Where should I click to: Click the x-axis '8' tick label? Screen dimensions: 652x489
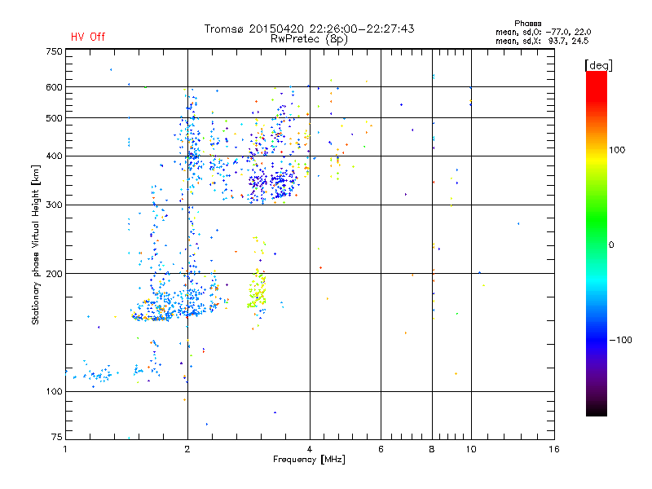tap(432, 449)
